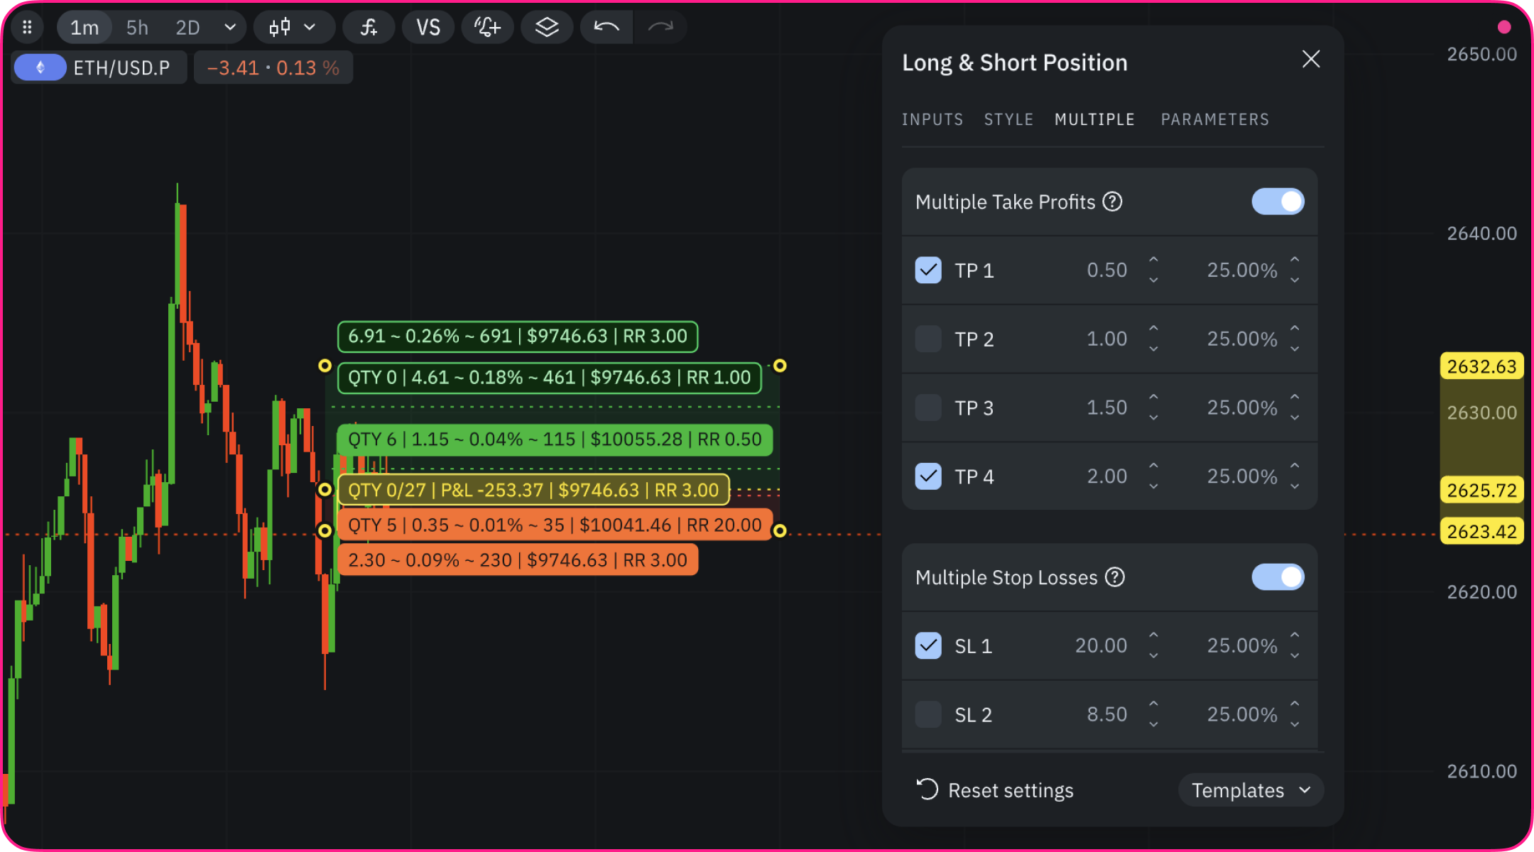Click Multiple Stop Losses help icon
The width and height of the screenshot is (1534, 852).
coord(1115,578)
